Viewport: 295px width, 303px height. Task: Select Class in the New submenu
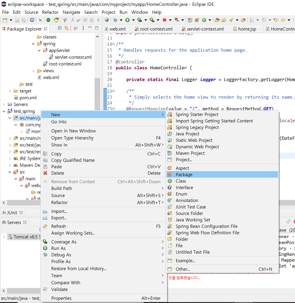(x=222, y=181)
